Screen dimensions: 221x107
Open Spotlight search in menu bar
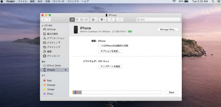click(213, 1)
